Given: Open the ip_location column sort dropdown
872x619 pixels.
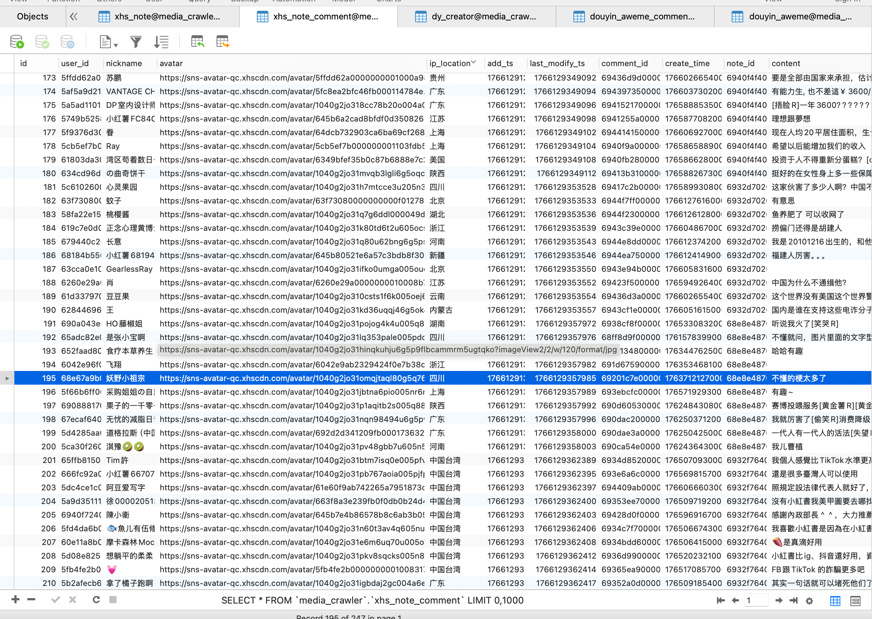Looking at the screenshot, I should pos(473,62).
